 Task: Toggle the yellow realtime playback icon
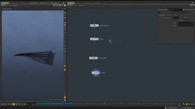[187, 104]
